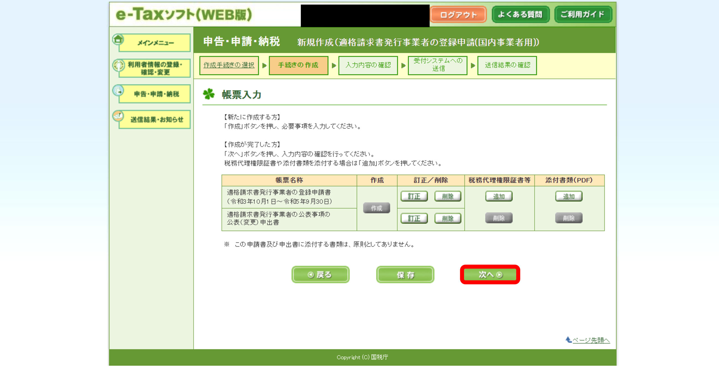Open the メインメニュー sidebar menu
This screenshot has height=377, width=719.
pyautogui.click(x=155, y=43)
